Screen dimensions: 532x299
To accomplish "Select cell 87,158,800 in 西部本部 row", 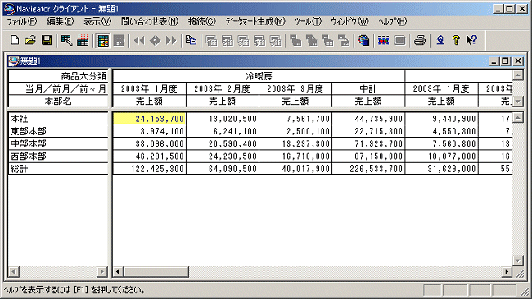I will 368,156.
